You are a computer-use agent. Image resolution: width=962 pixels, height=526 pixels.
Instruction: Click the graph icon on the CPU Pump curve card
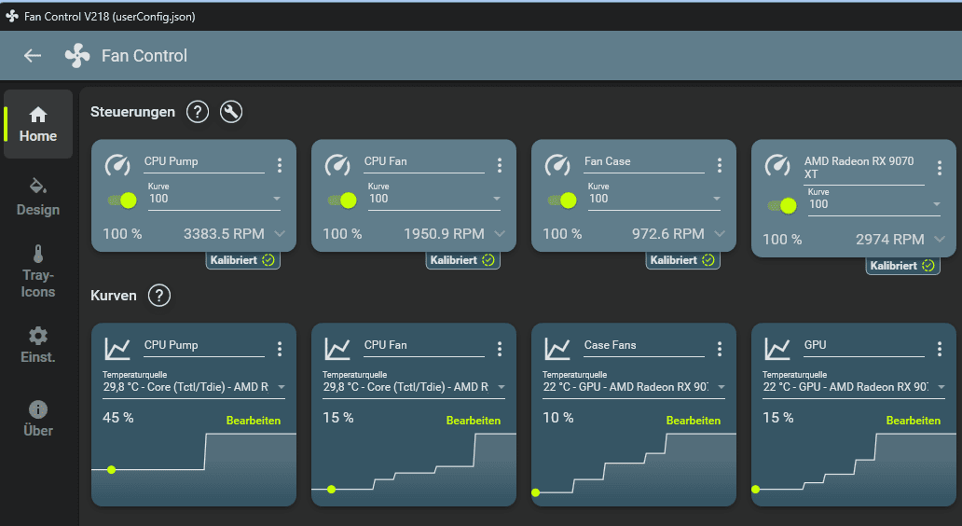tap(117, 349)
